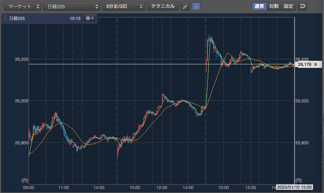Screen dimensions: 324x193
Task: Click the 26,176 current price tag
Action: (x=309, y=64)
